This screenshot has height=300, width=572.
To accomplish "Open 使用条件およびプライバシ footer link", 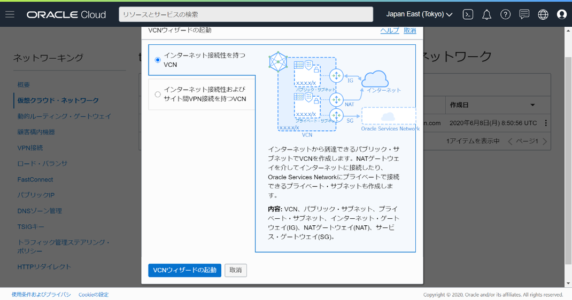I will tap(41, 295).
